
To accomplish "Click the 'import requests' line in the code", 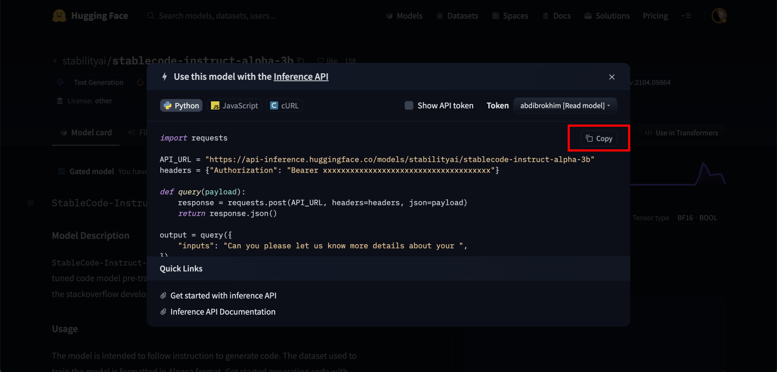I will [x=194, y=138].
